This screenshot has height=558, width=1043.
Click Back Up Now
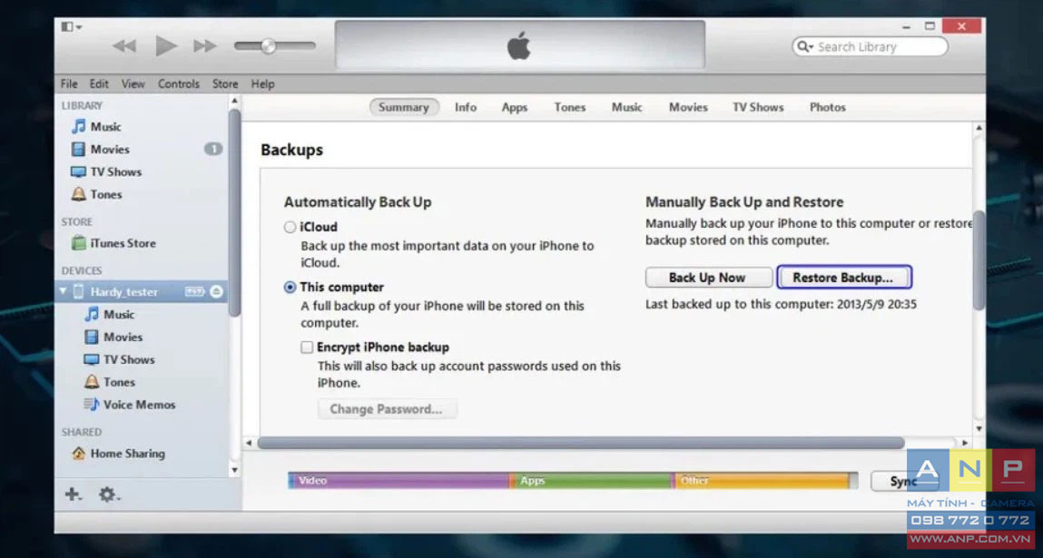tap(708, 278)
